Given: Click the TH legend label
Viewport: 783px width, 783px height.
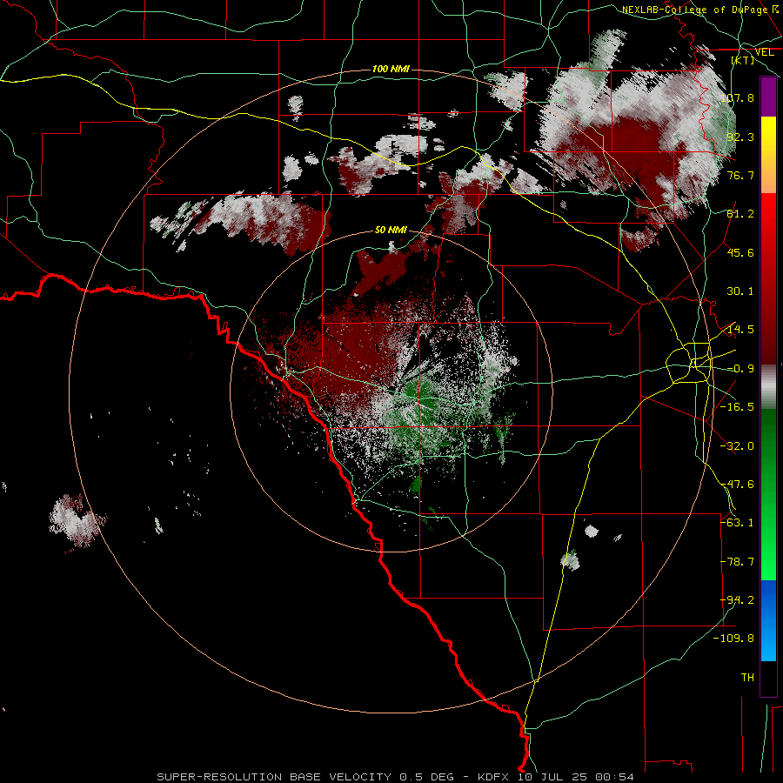Looking at the screenshot, I should (747, 678).
